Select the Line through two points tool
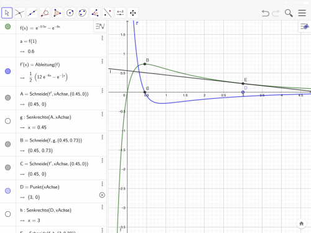Image resolution: width=311 pixels, height=233 pixels. (32, 13)
